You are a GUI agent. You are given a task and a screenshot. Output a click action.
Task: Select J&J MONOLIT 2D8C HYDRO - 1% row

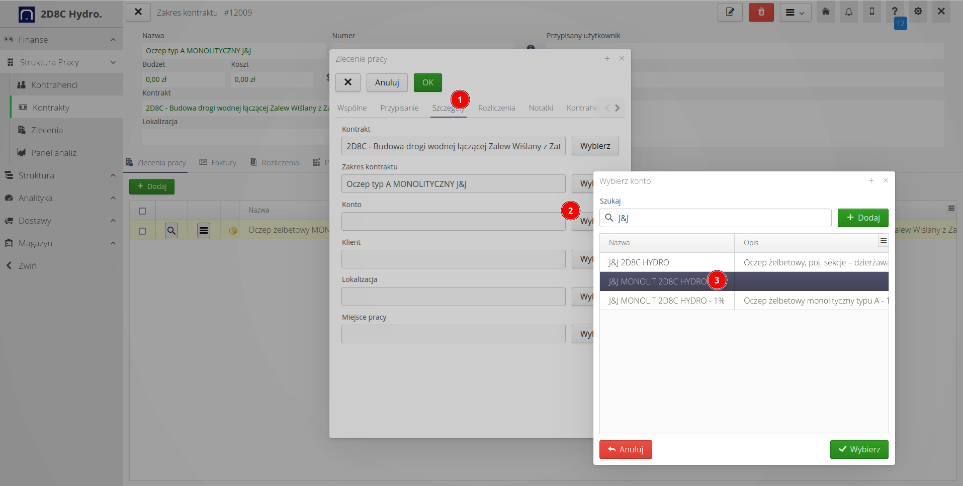666,301
